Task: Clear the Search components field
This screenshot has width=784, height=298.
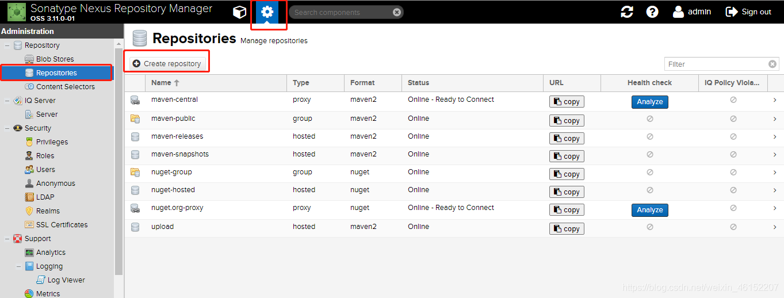Action: pyautogui.click(x=397, y=12)
